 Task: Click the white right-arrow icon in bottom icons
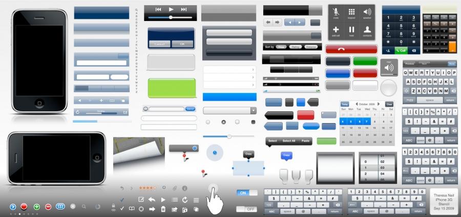(x=152, y=209)
